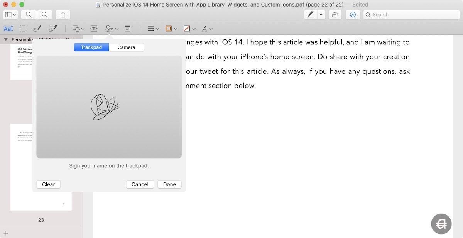463x238 pixels.
Task: Collapse the sidebar document disclosure triangle
Action: [6, 39]
